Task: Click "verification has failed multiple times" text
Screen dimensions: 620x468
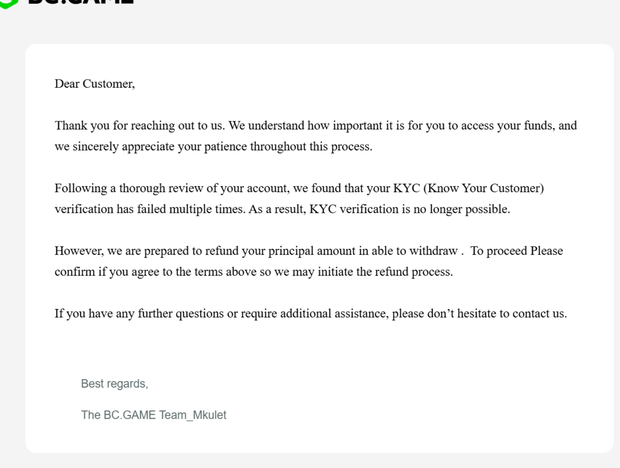Action: point(150,209)
